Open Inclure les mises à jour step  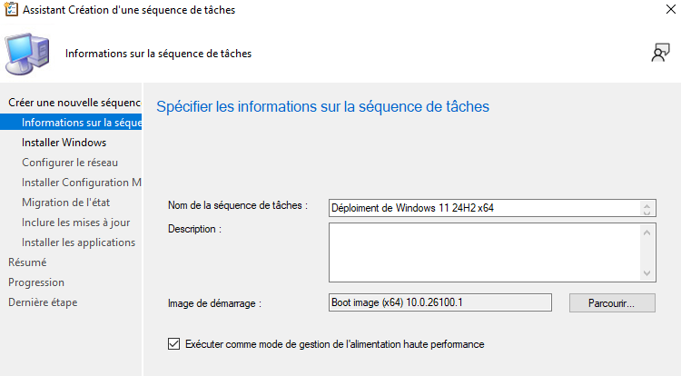(75, 223)
